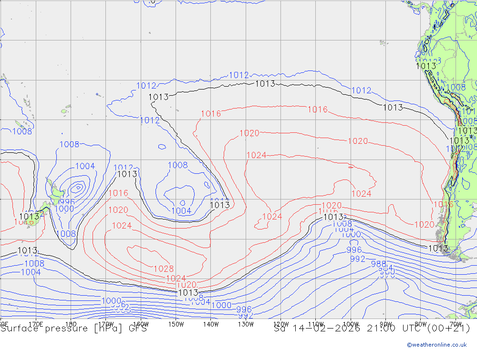Click the red 1016 label beside Chile's coast

point(443,204)
